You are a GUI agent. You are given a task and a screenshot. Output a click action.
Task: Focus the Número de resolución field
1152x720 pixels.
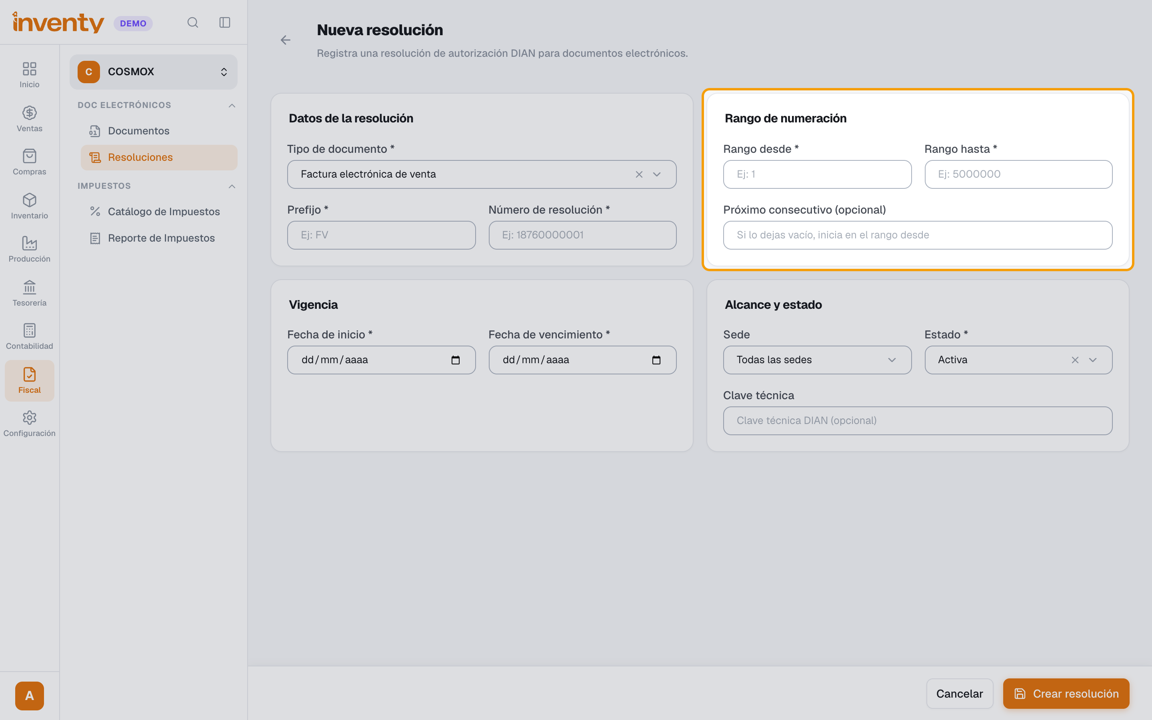(x=582, y=235)
